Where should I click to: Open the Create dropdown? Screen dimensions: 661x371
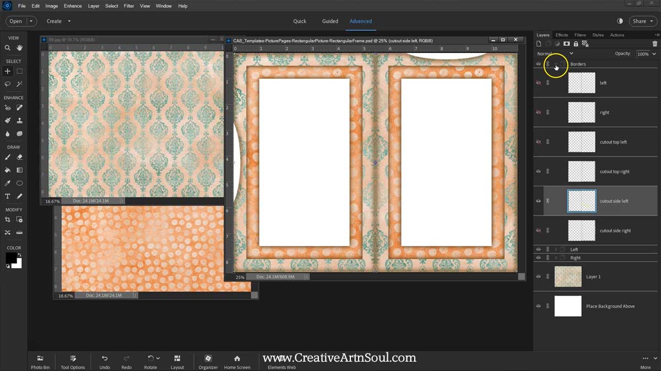pyautogui.click(x=58, y=21)
